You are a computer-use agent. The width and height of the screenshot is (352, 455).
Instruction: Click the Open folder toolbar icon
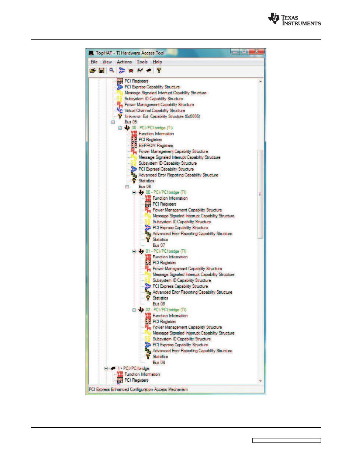[x=93, y=70]
